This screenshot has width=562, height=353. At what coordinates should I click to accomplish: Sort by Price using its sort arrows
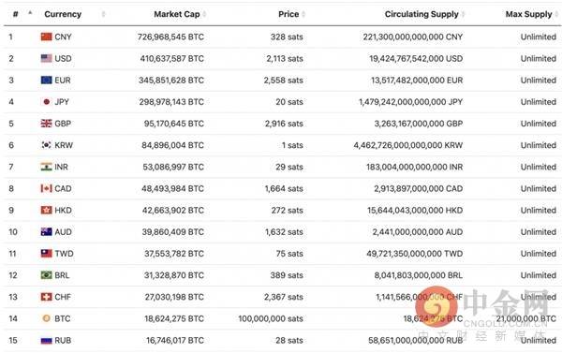click(303, 14)
